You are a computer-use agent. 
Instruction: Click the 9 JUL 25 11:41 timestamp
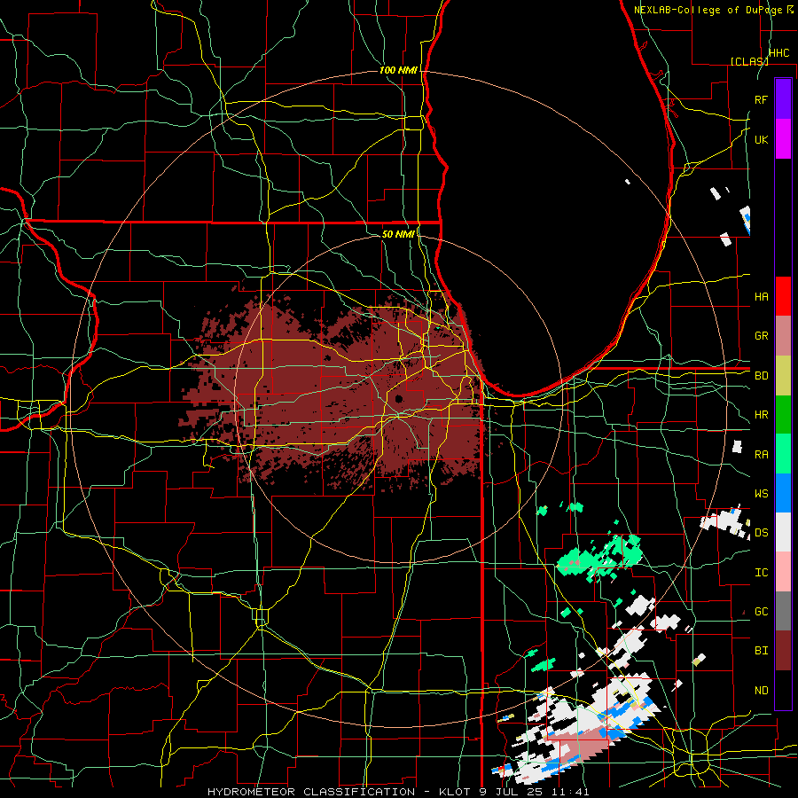535,792
